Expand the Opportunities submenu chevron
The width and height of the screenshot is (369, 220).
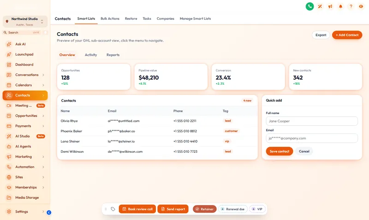pos(43,116)
